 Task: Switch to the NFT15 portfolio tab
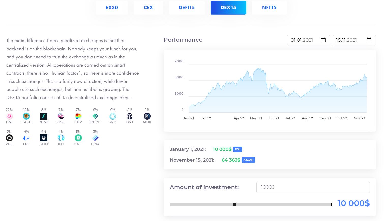tap(269, 8)
